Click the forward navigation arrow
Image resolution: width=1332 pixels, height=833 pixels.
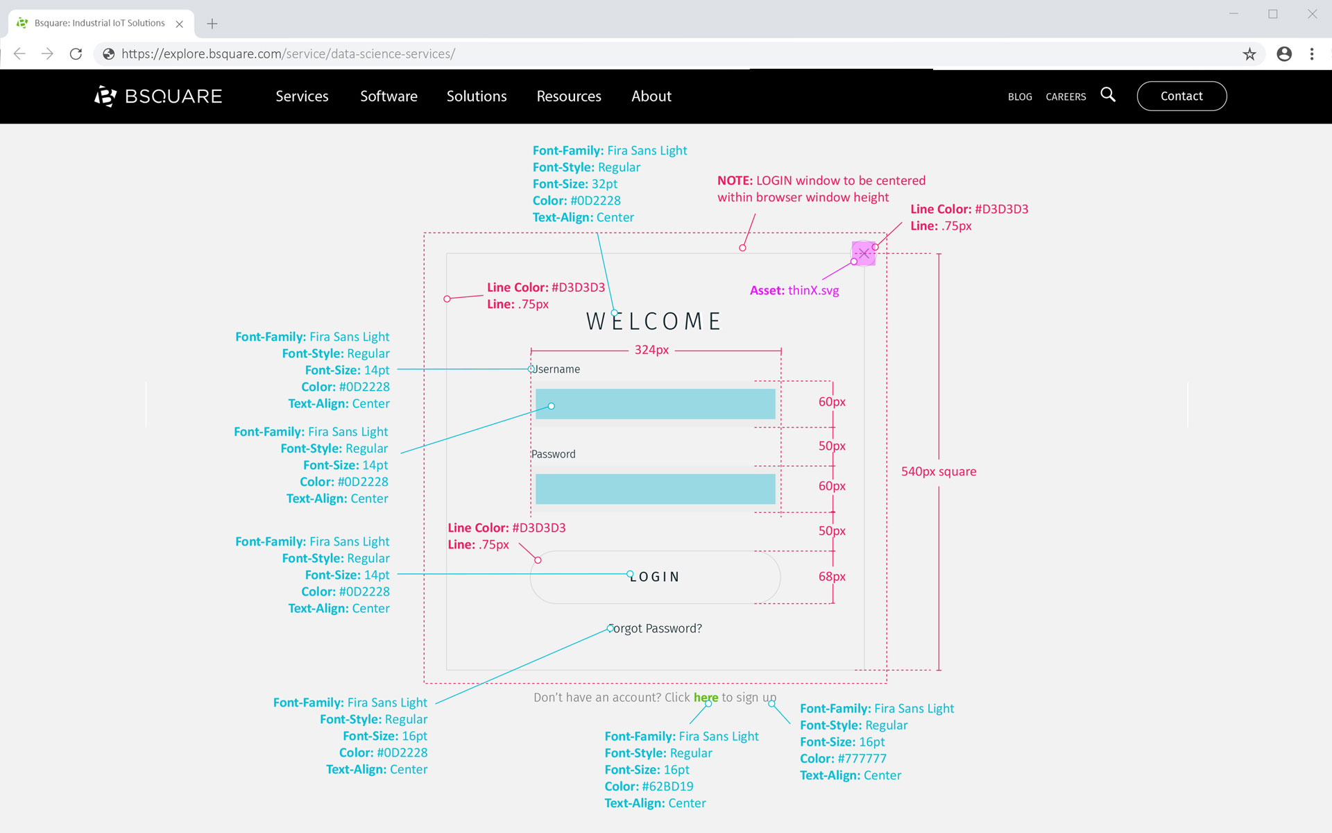(47, 54)
